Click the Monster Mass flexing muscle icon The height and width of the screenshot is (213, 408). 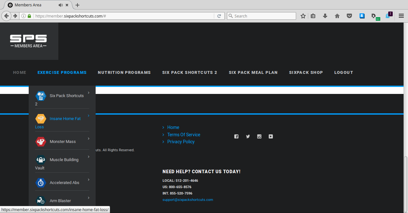(40, 142)
